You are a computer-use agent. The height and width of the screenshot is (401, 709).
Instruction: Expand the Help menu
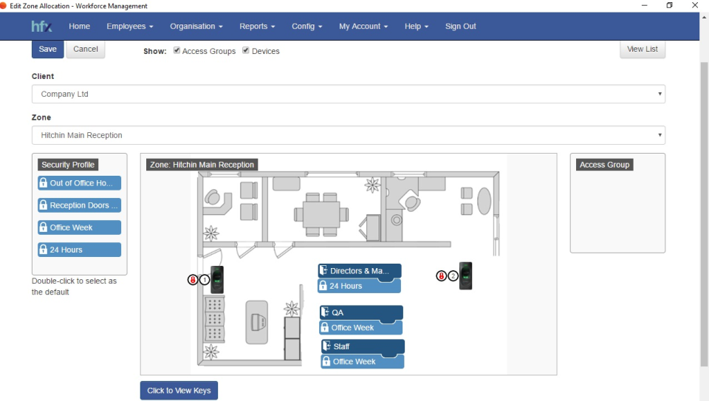pos(416,27)
